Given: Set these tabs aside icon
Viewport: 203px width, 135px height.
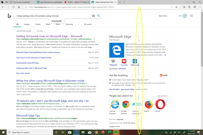Looking at the screenshot, I should click(7, 2).
